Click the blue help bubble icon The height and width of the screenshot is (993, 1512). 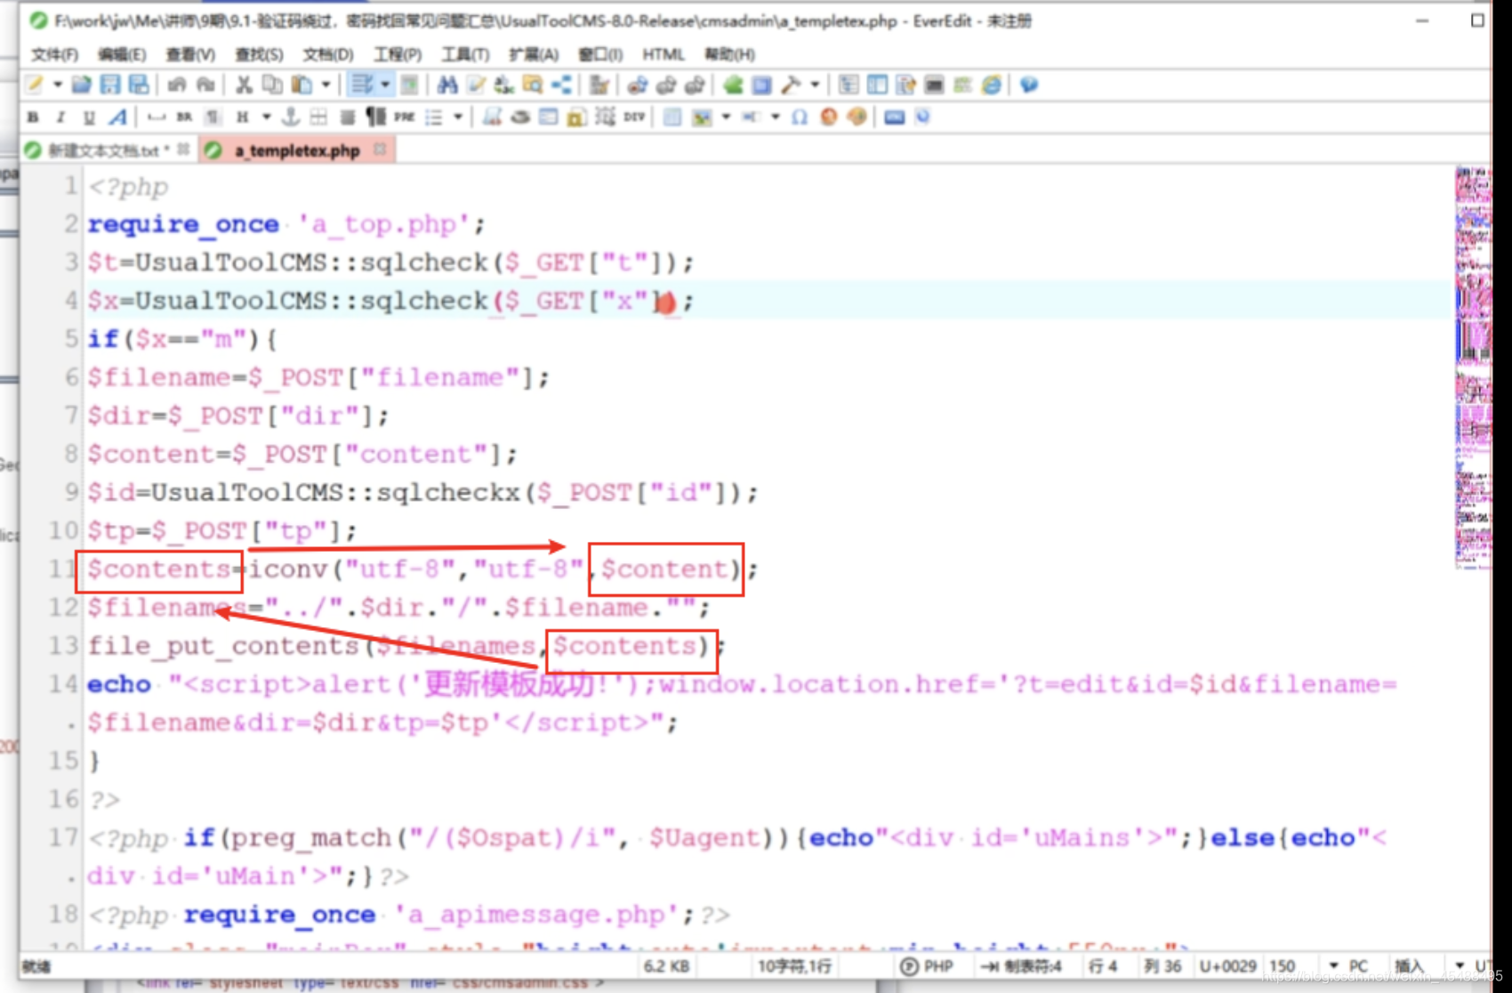(x=1029, y=85)
